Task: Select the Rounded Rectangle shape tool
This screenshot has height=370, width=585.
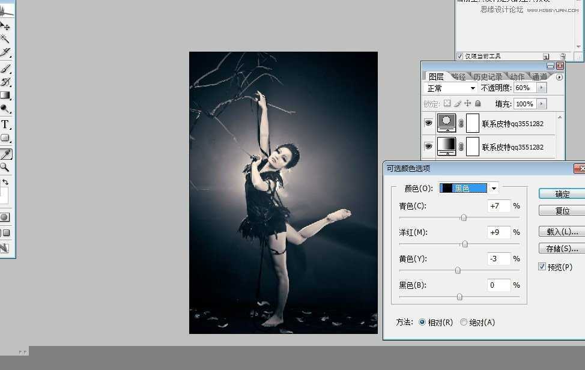Action: [5, 138]
